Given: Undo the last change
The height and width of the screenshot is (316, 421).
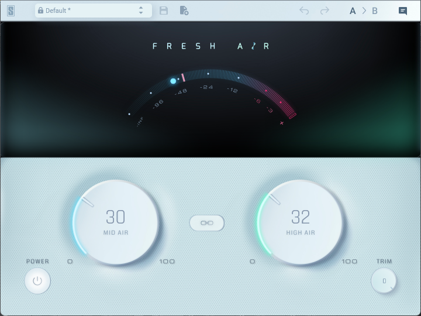Looking at the screenshot, I should click(304, 11).
